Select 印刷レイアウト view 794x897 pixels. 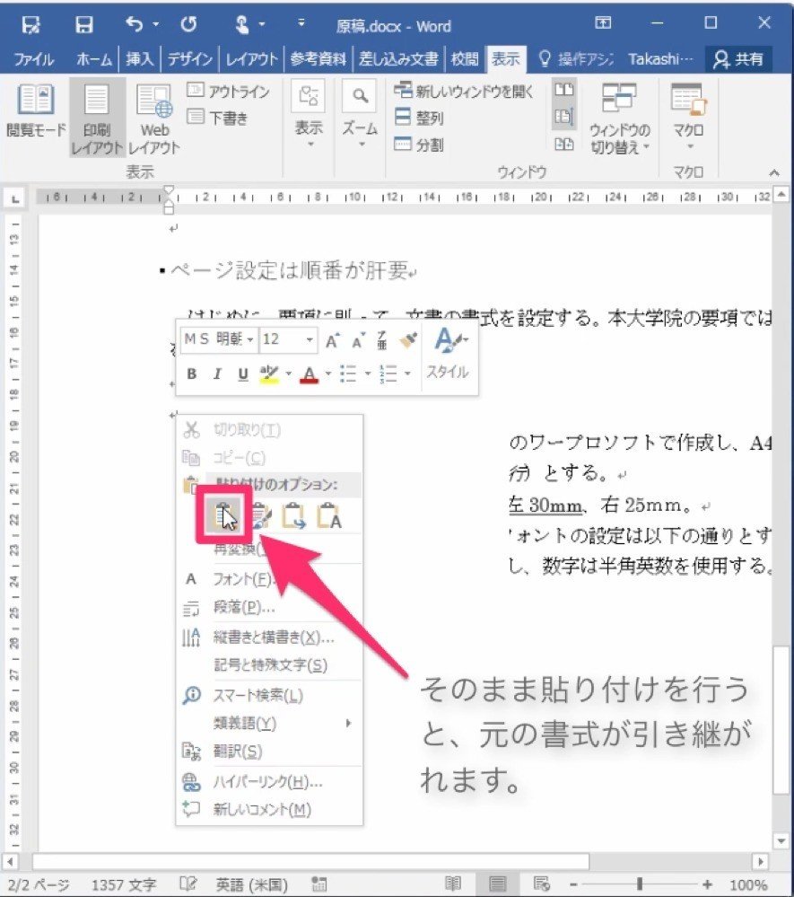tap(97, 118)
